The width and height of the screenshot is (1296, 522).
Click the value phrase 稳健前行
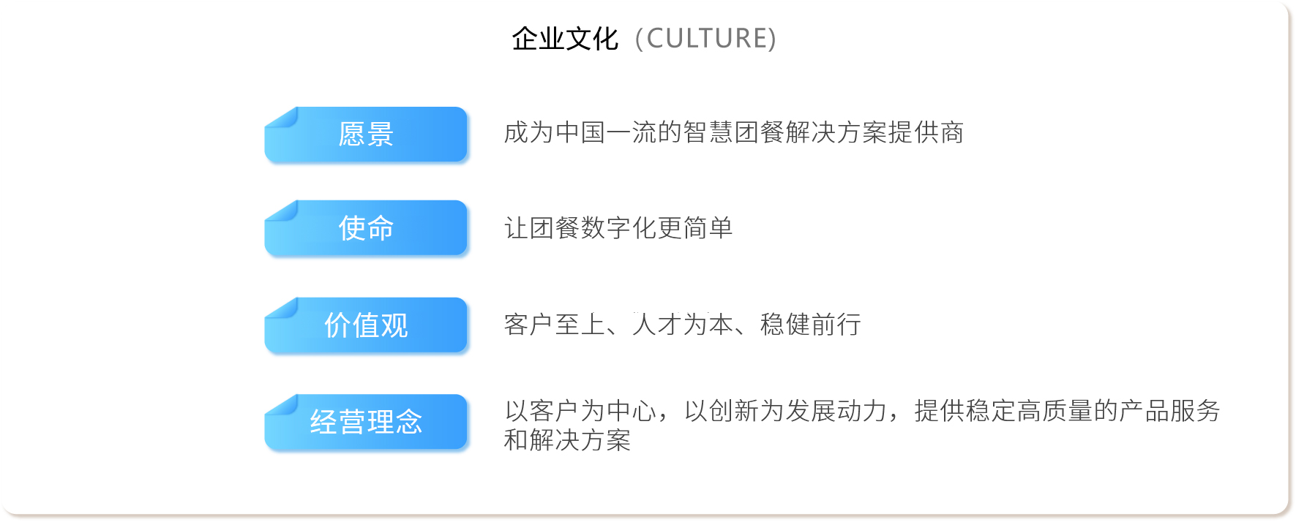[810, 325]
